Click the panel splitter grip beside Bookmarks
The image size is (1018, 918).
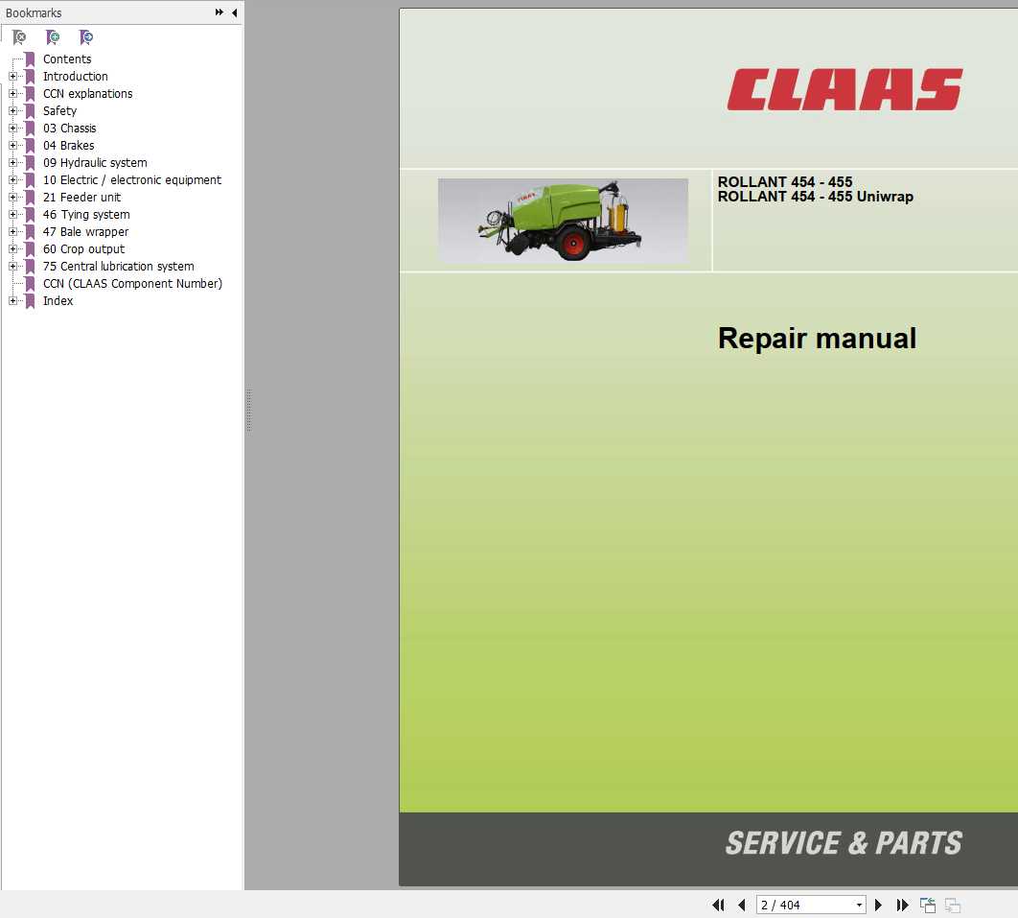pyautogui.click(x=248, y=410)
